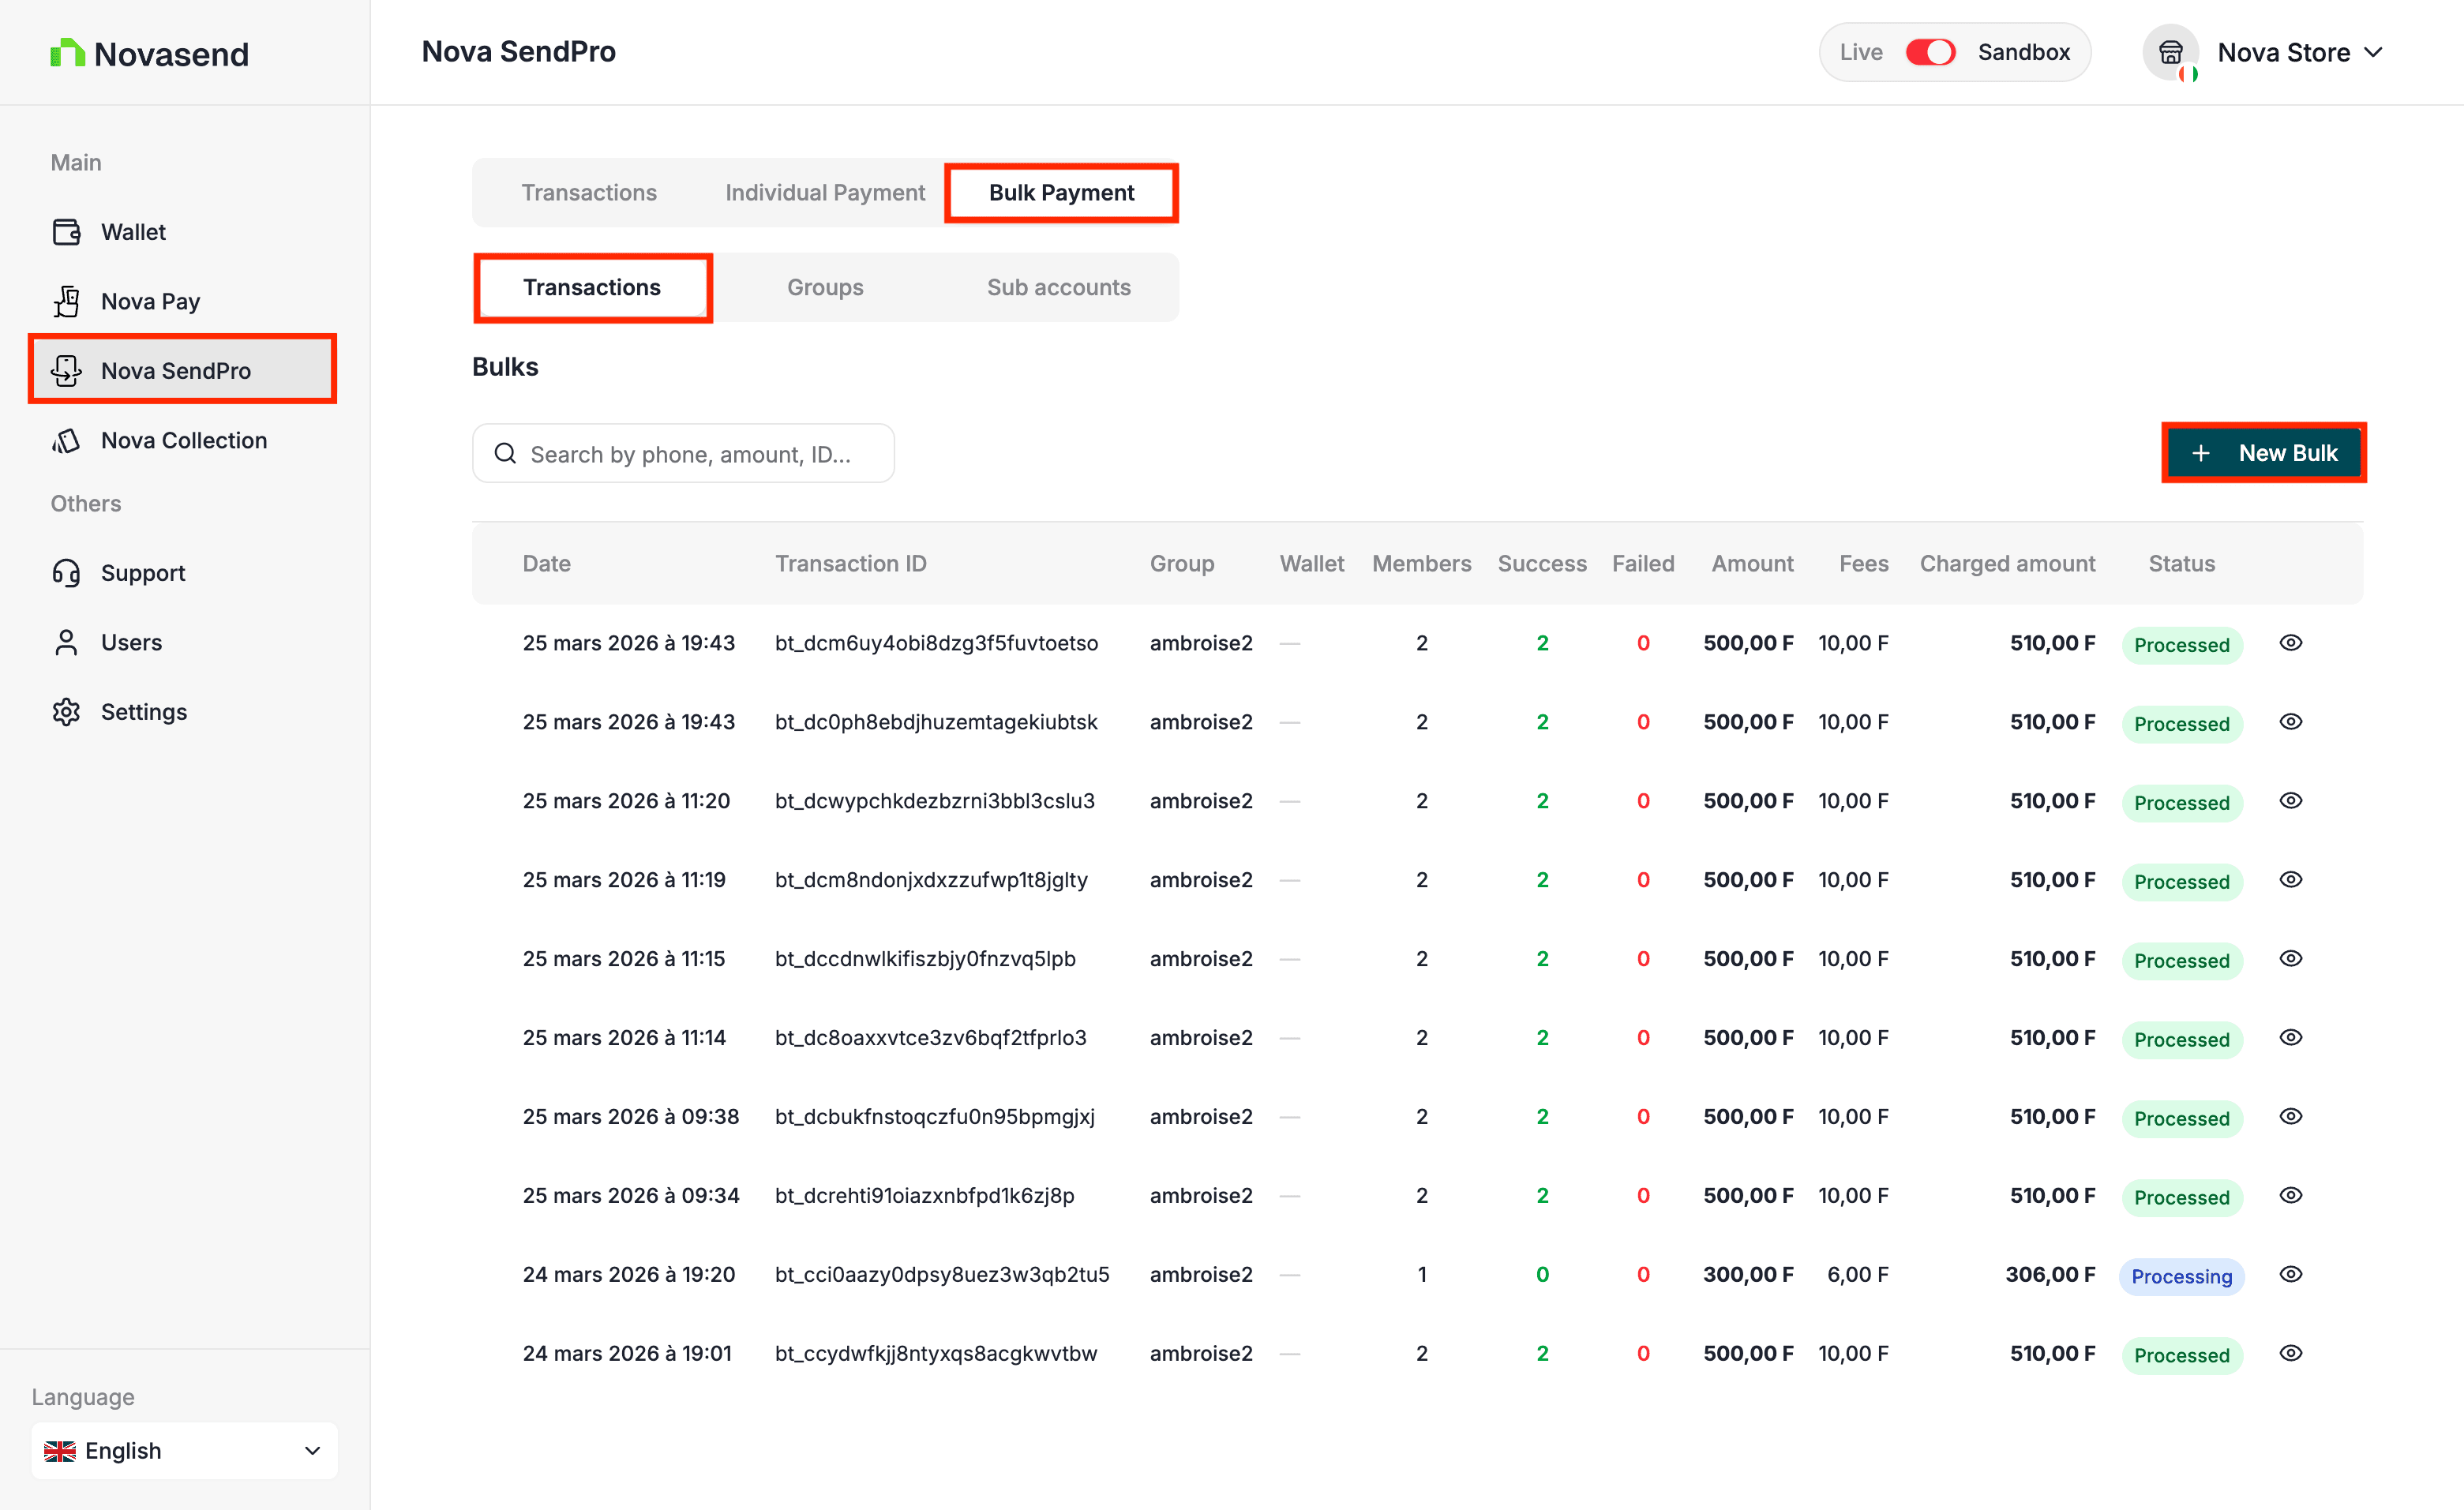View details of bulk bt_dcm8ndonjxdxzzufwp1t8jglty

pyautogui.click(x=2290, y=880)
